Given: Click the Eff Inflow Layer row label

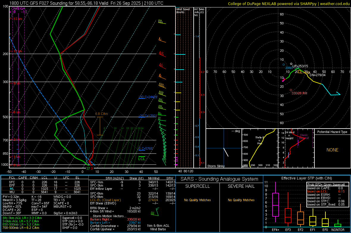Looking at the screenshot, I should [x=101, y=189].
